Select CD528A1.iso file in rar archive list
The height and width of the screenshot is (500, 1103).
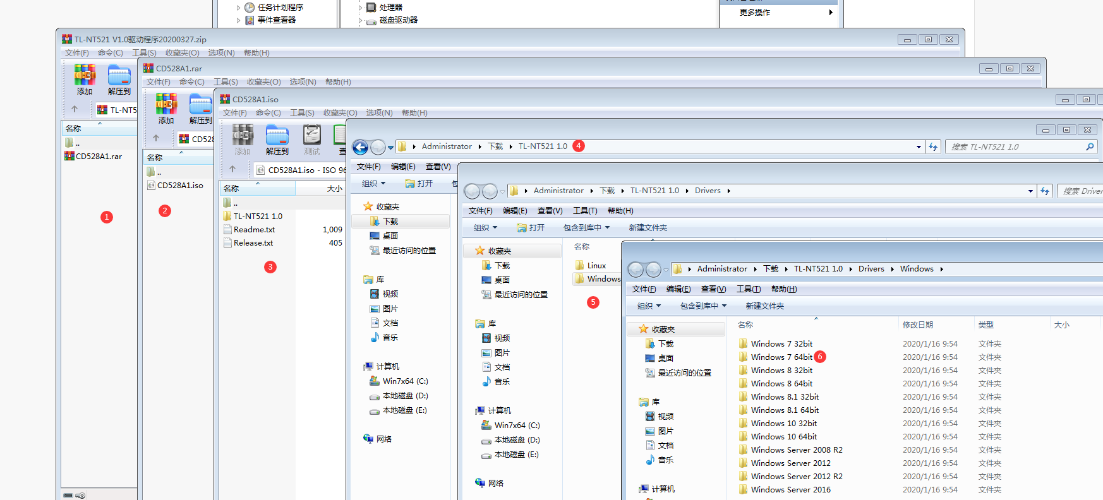pos(175,185)
